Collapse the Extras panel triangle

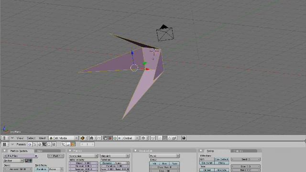pyautogui.click(x=201, y=150)
